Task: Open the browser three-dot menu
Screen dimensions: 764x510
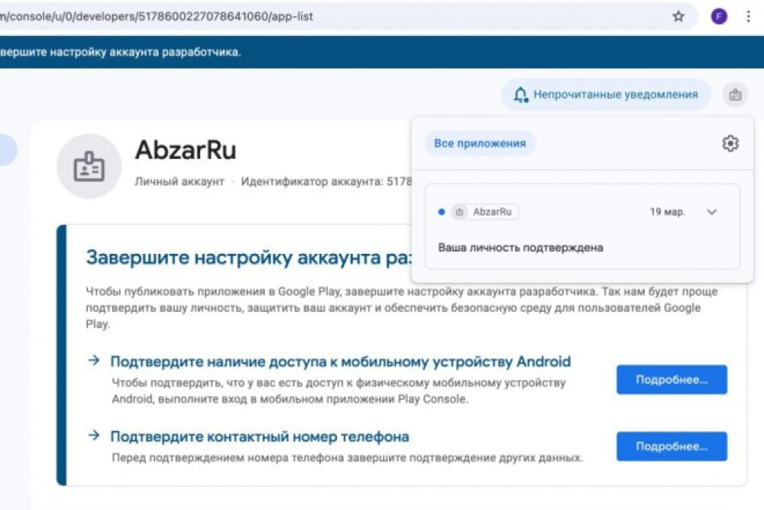Action: point(748,17)
